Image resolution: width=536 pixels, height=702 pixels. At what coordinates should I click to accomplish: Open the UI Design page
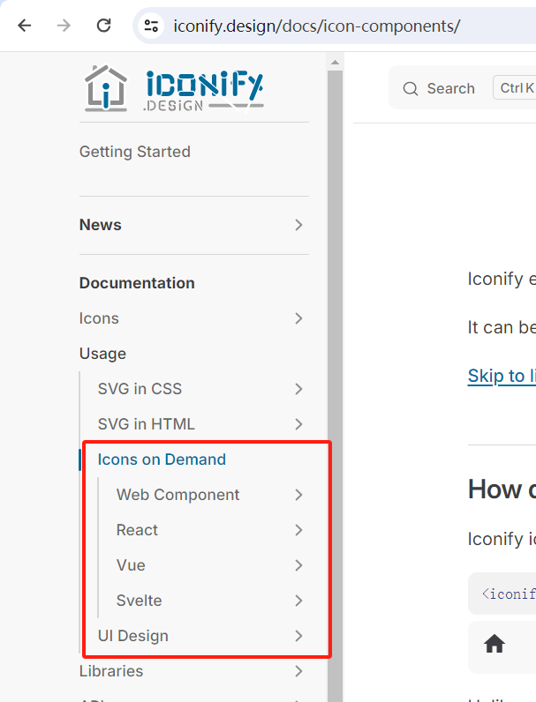point(133,636)
